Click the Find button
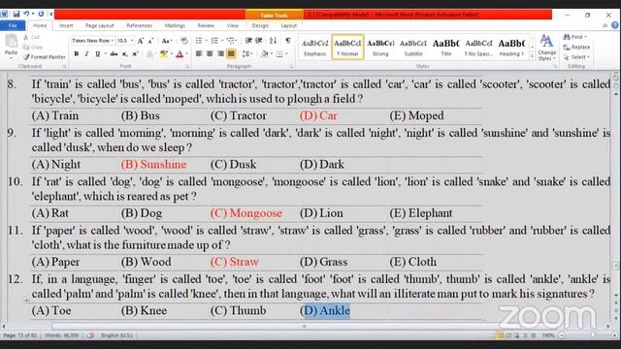This screenshot has height=349, width=621. [575, 37]
